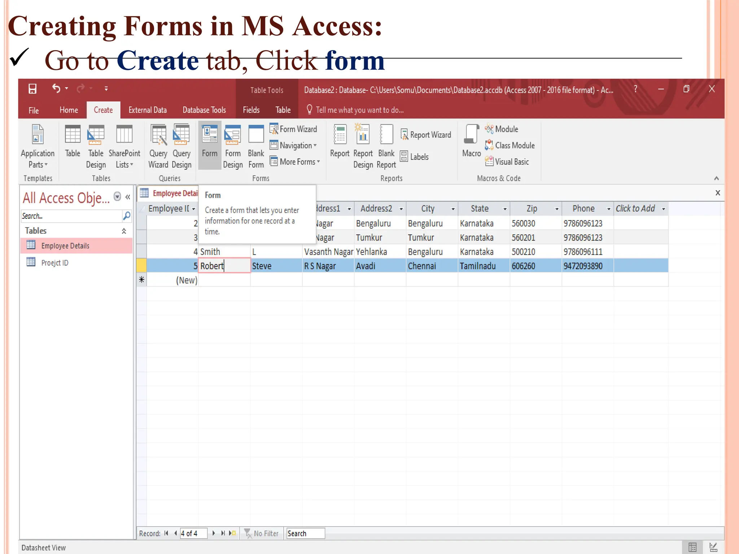The height and width of the screenshot is (554, 739).
Task: Go to last record button
Action: [x=223, y=533]
